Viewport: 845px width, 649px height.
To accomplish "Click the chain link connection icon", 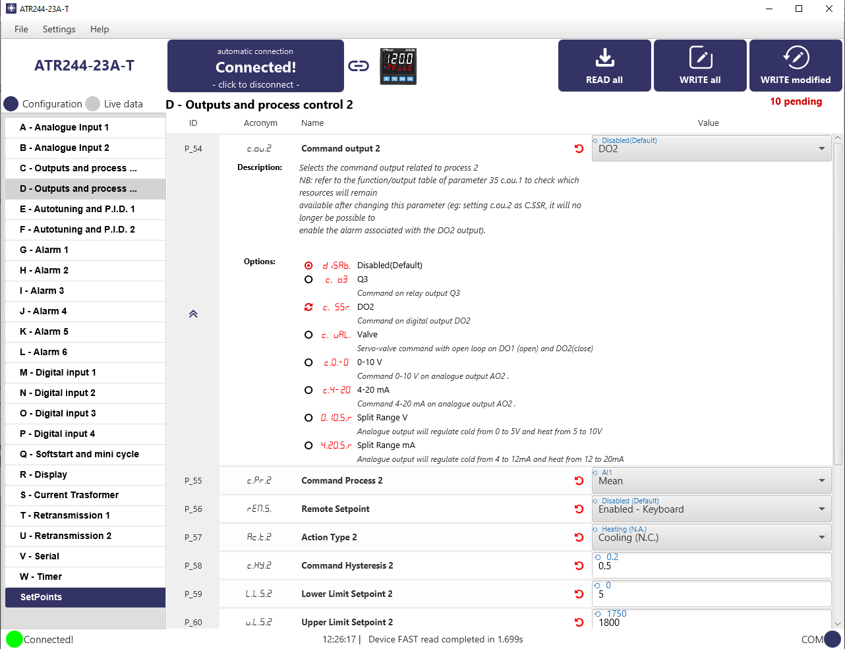I will (359, 66).
